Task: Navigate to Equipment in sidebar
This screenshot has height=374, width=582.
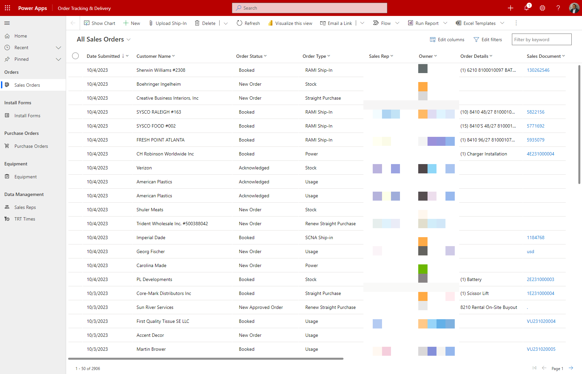Action: 33,177
